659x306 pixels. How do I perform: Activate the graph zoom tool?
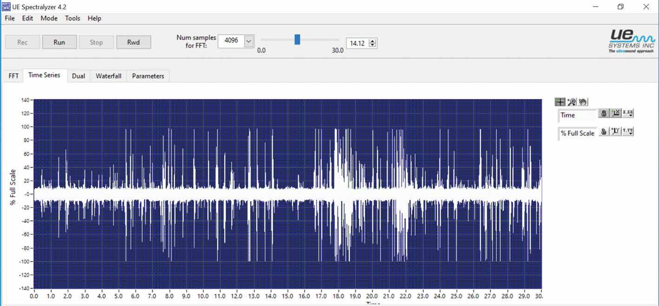(572, 102)
